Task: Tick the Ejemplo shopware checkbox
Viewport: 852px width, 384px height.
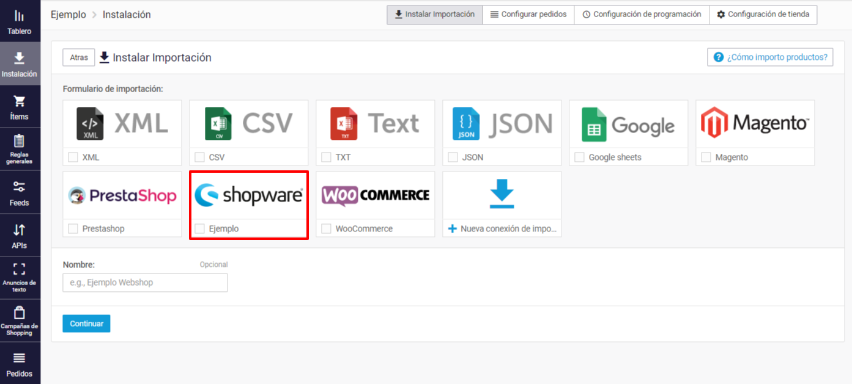Action: coord(199,229)
